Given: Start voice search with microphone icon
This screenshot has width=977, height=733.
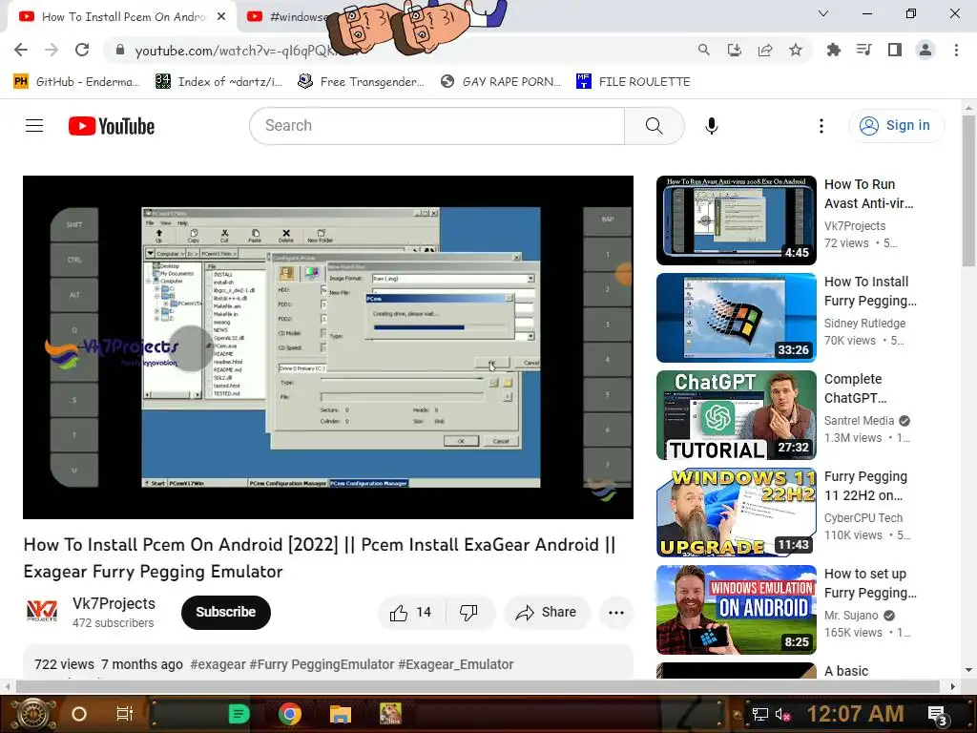Looking at the screenshot, I should (712, 126).
